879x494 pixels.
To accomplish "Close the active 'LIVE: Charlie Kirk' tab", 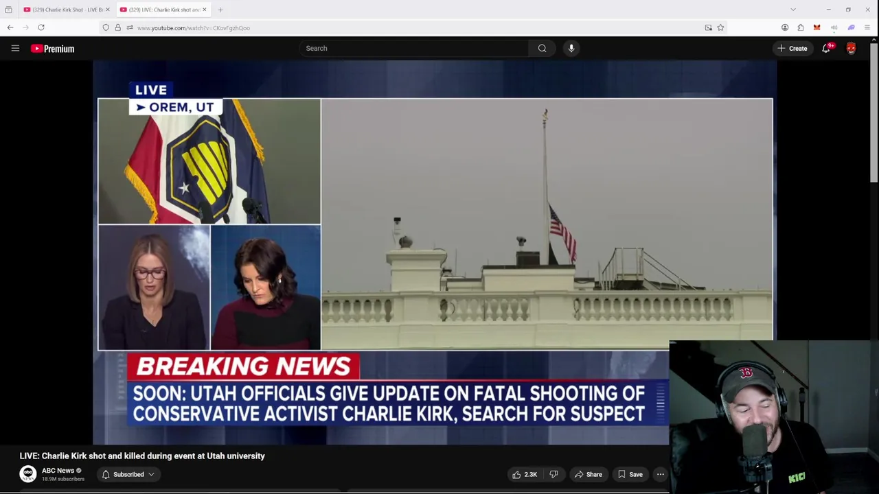I will (x=204, y=10).
